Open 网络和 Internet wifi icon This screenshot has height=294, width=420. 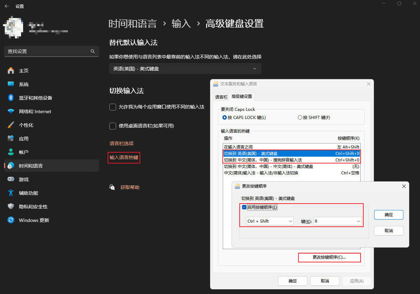pyautogui.click(x=11, y=111)
